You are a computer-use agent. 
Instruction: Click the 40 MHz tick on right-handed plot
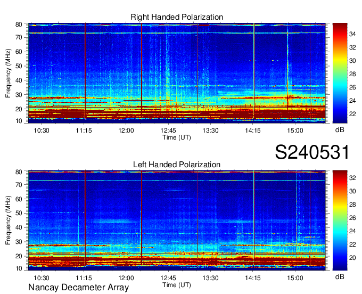[x=19, y=80]
